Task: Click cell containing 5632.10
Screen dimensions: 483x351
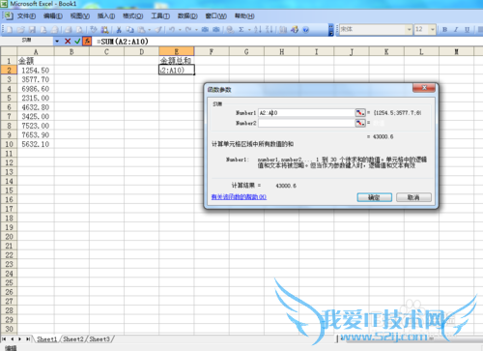Action: (x=36, y=144)
